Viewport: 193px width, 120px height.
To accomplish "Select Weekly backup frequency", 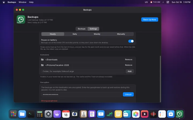I will point(97,34).
